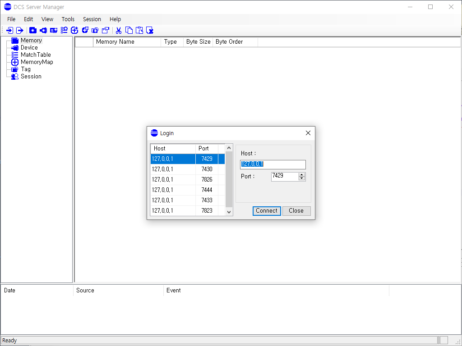Click the Type column header
This screenshot has width=462, height=346.
172,42
